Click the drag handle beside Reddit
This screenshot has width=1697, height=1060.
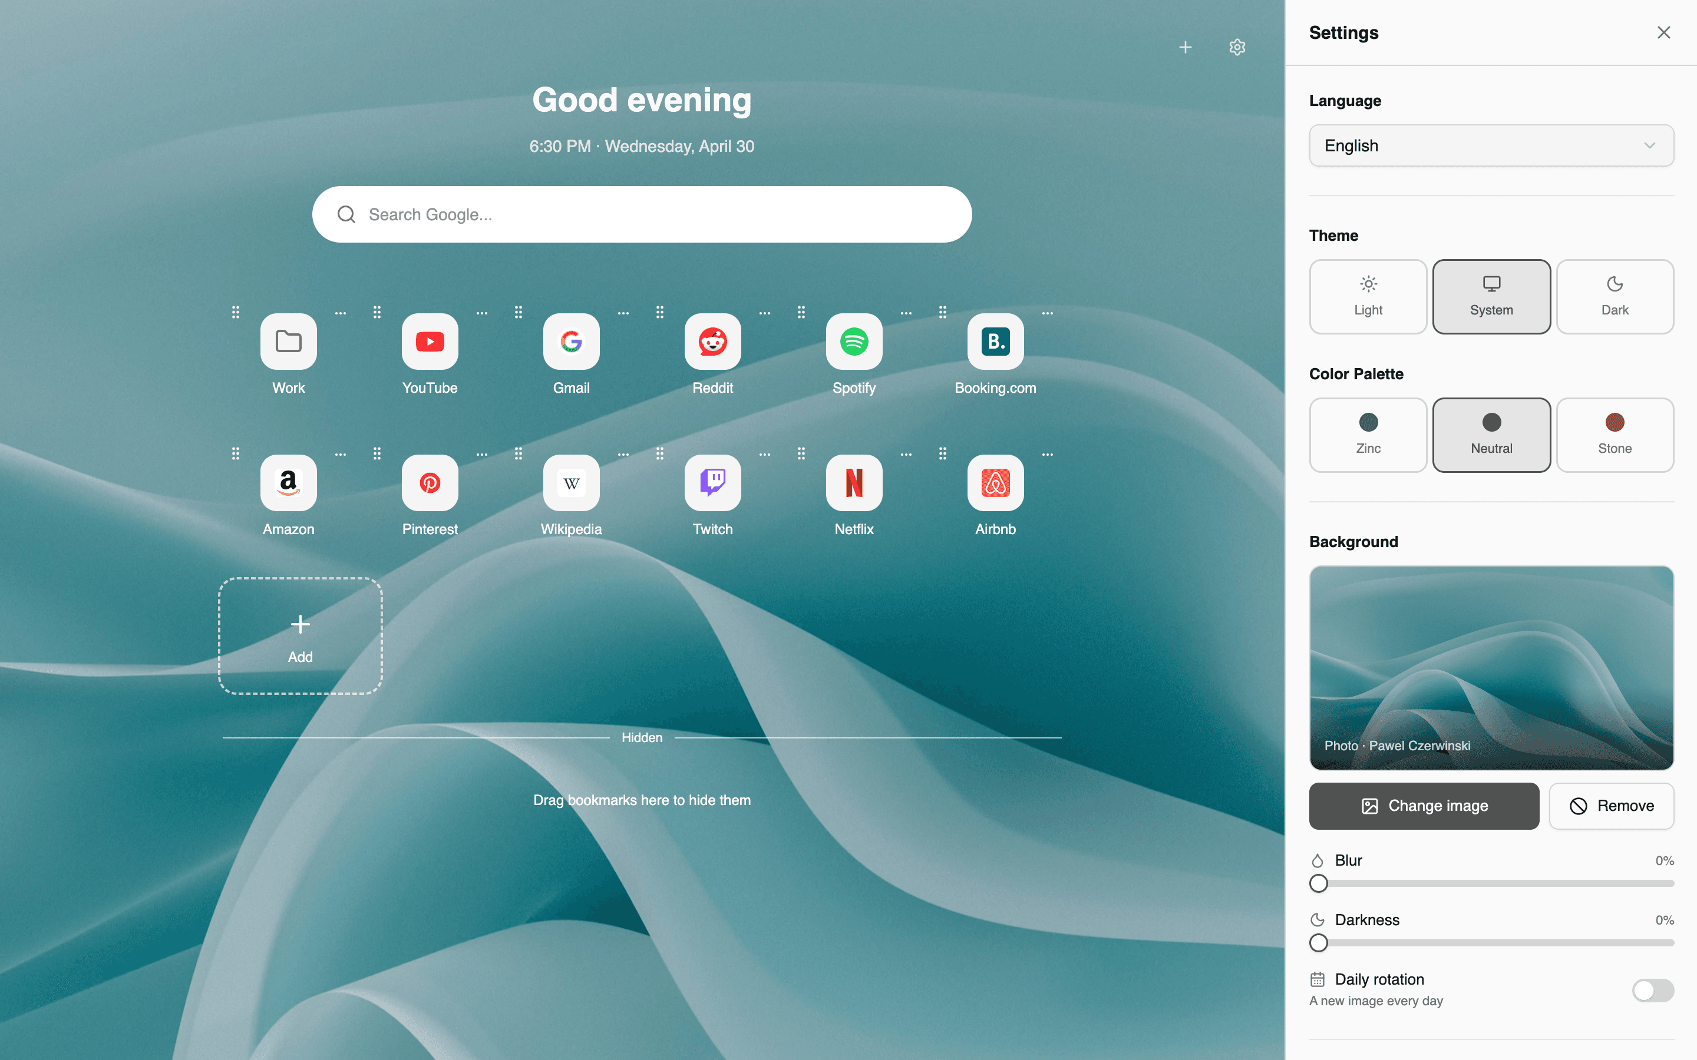click(x=660, y=312)
